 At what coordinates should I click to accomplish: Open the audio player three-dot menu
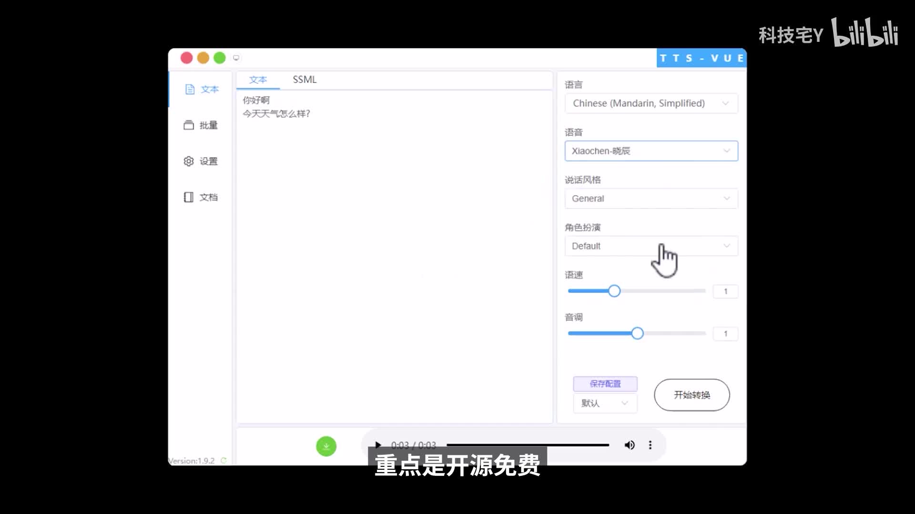[x=650, y=445]
